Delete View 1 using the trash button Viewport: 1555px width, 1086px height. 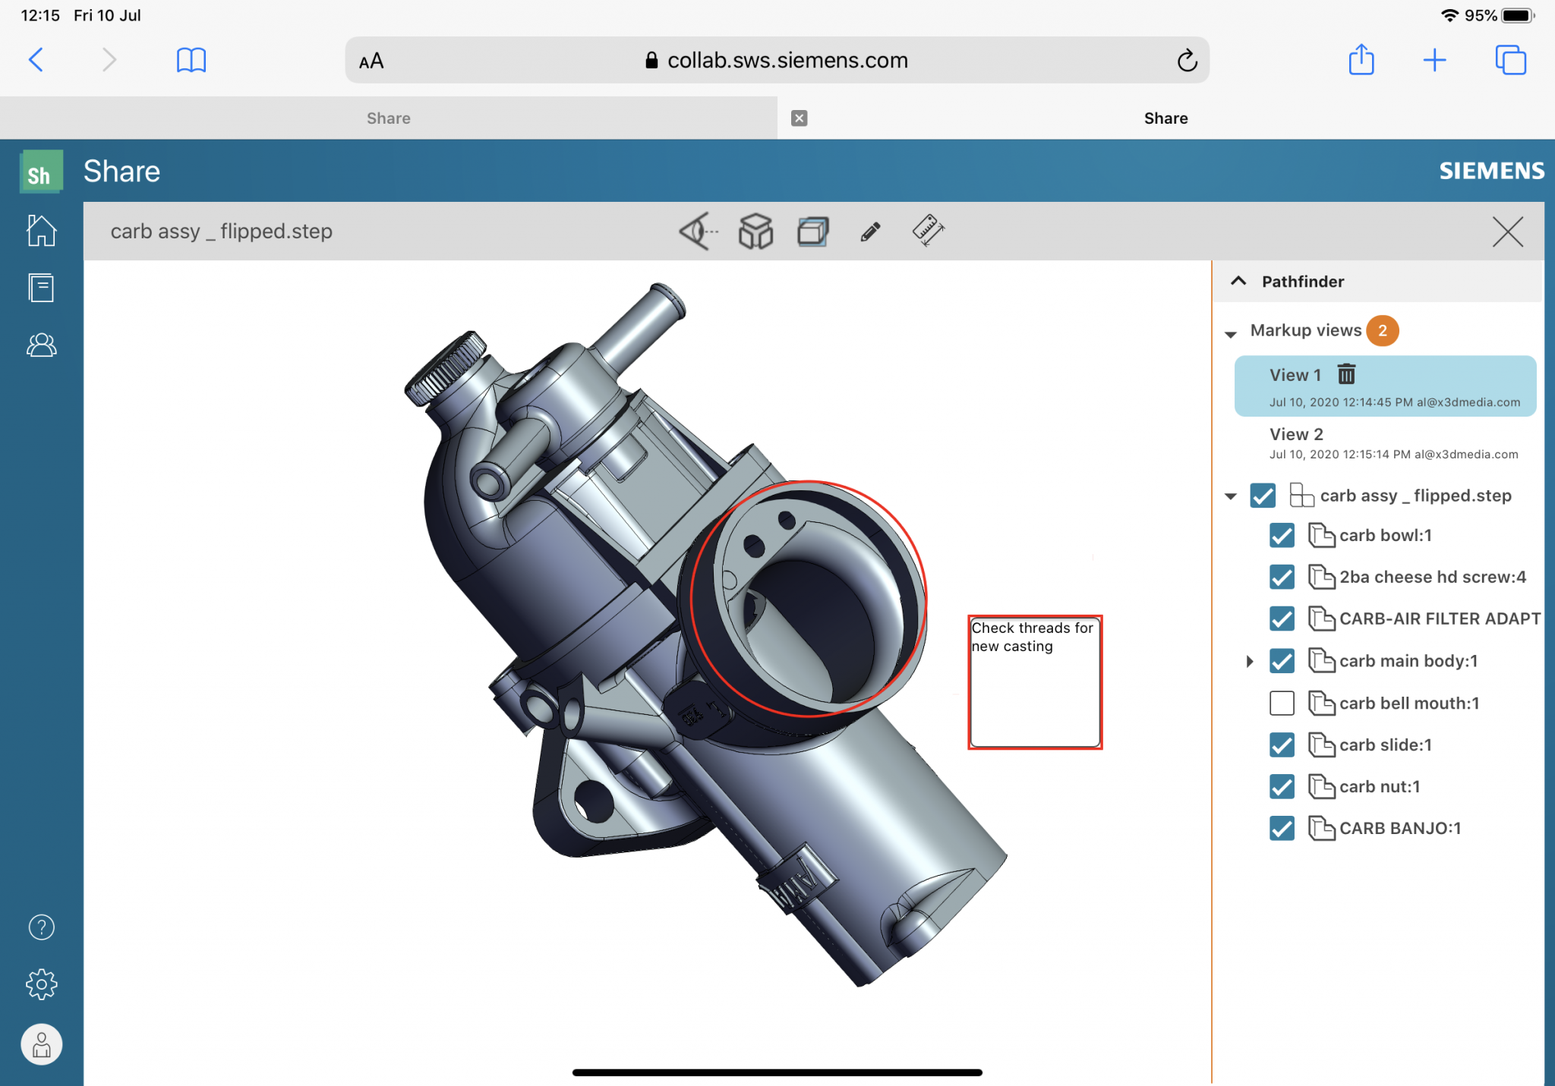click(1347, 374)
